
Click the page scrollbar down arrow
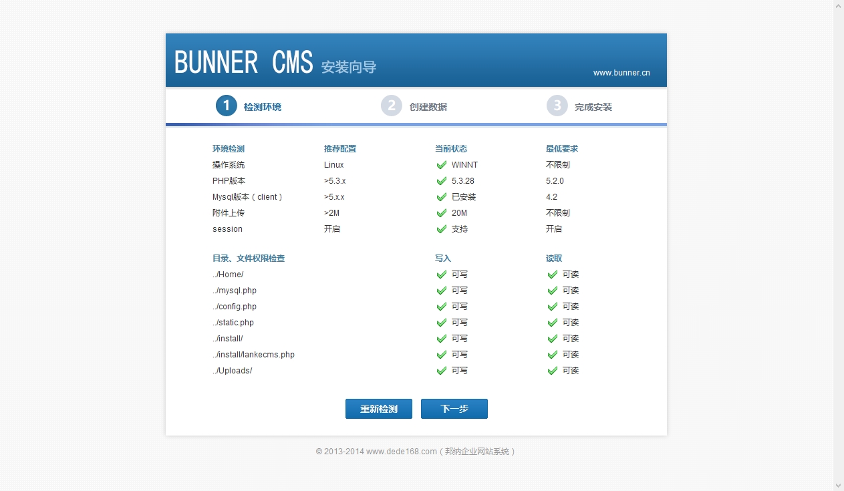839,486
